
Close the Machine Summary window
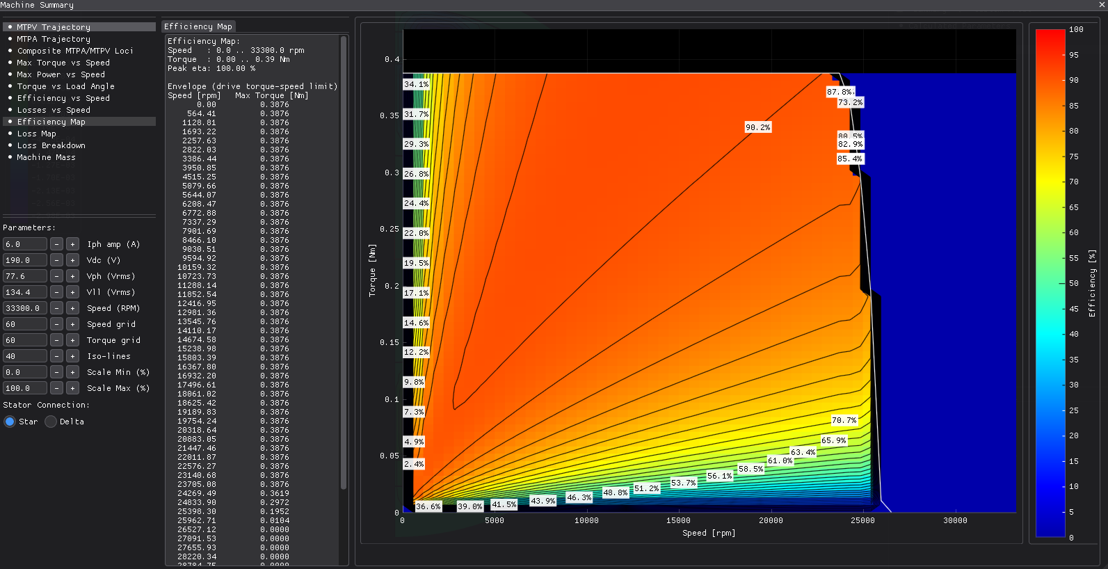(x=1102, y=5)
